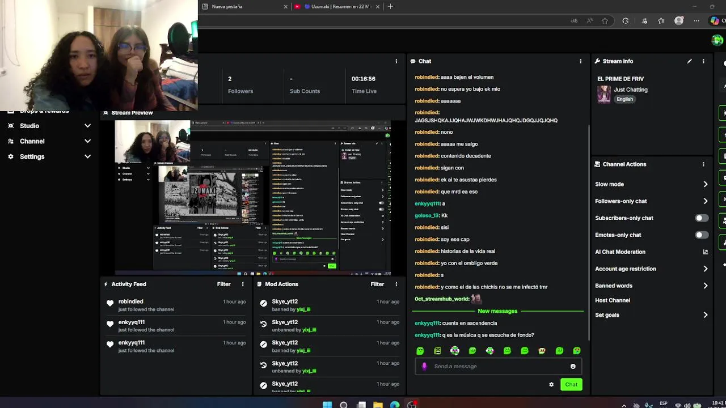Open Microsoft Edge from taskbar

[x=395, y=405]
